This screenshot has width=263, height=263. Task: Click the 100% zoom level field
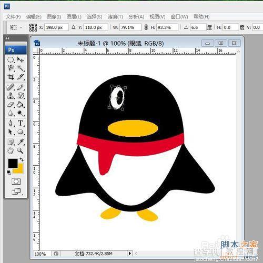(x=42, y=254)
